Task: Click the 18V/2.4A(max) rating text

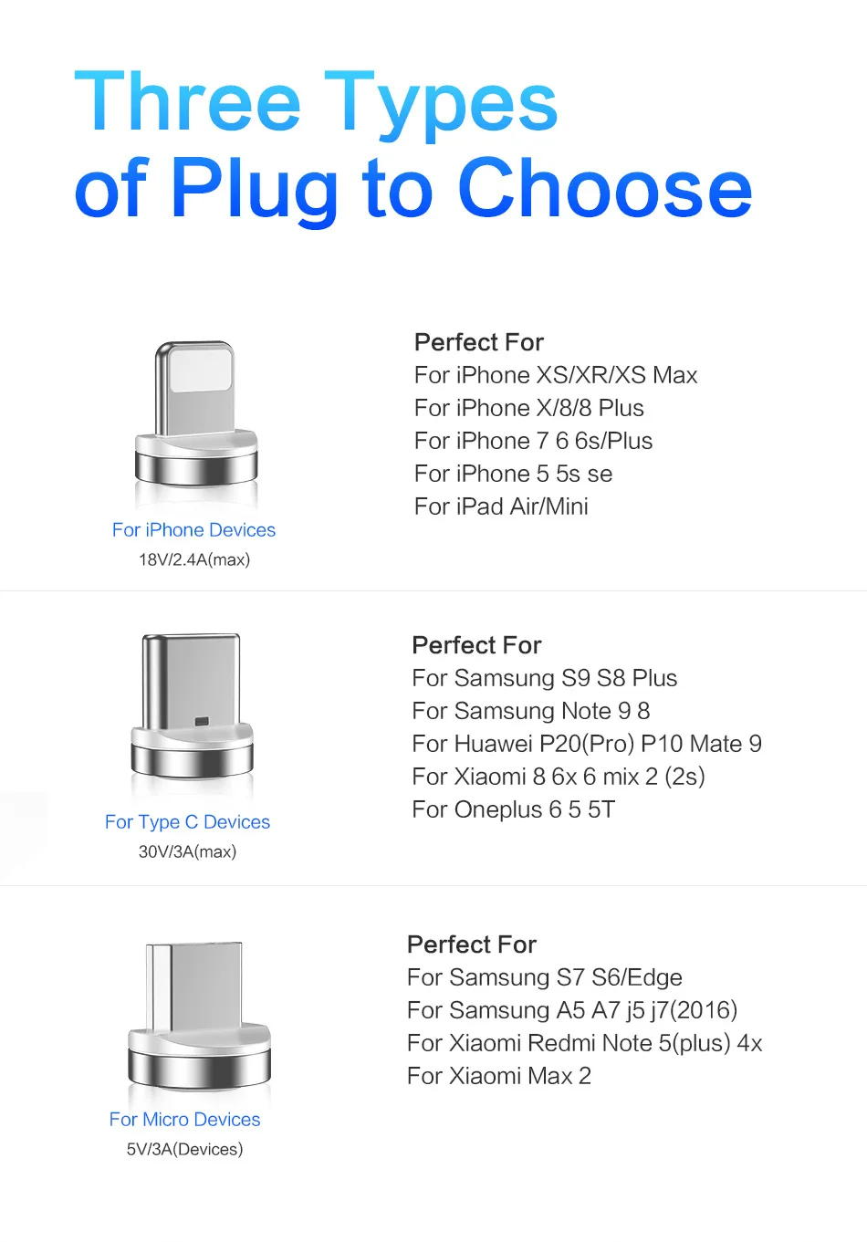Action: pyautogui.click(x=194, y=559)
